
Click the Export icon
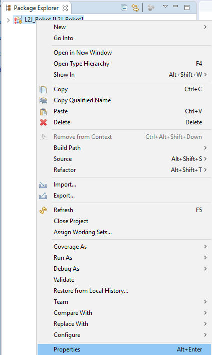point(43,196)
